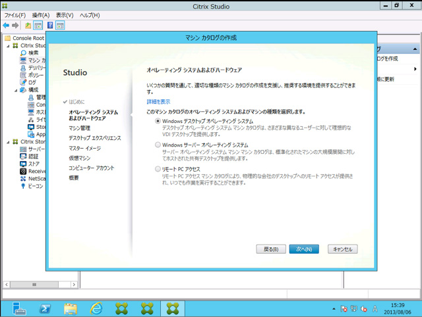The image size is (422, 317).
Task: Expand the Actions pane submenu arrow
Action: pos(415,69)
